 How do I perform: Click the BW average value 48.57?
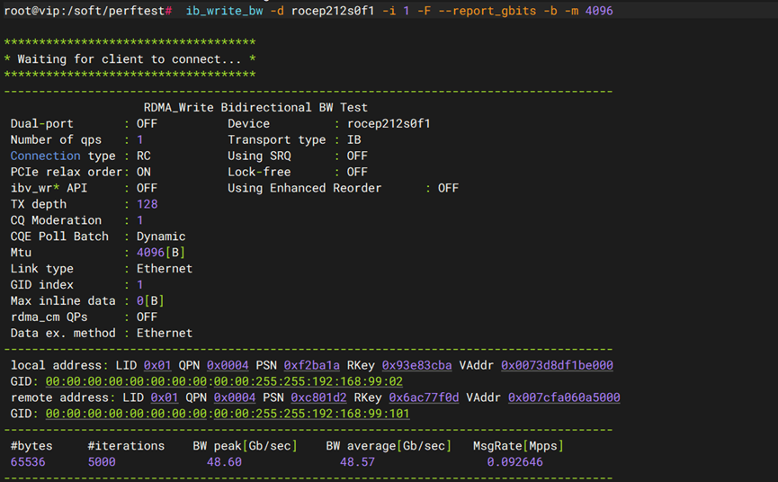pyautogui.click(x=357, y=462)
